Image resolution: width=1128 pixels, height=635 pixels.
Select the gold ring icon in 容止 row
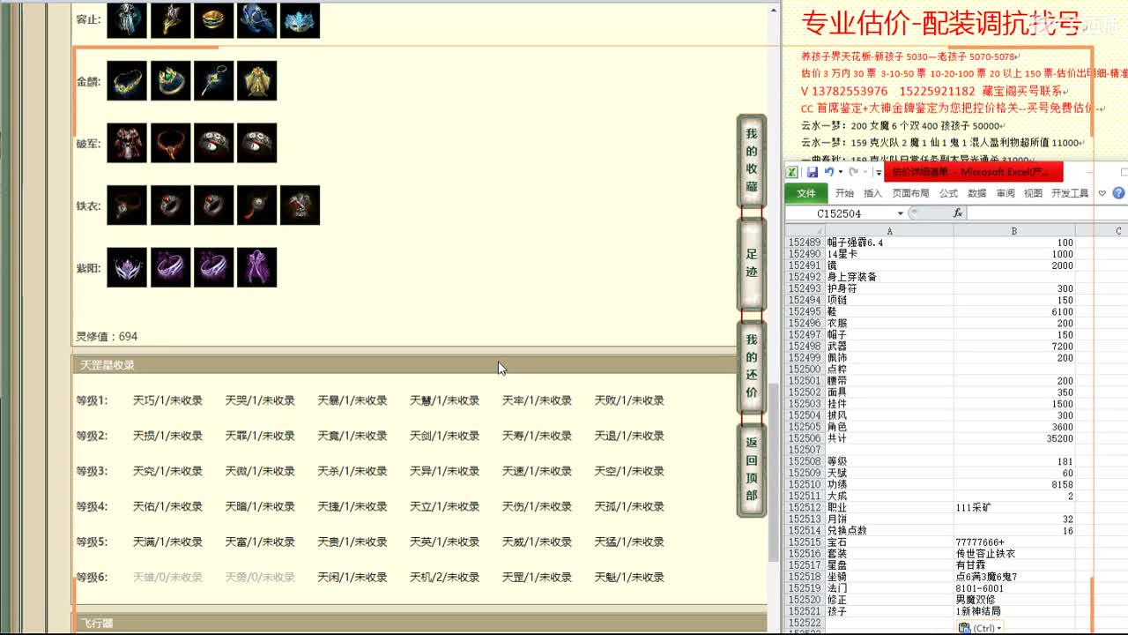tap(213, 19)
